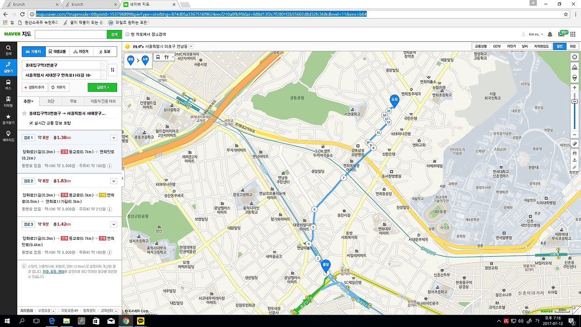Click the measure distance ruler tool

click(574, 144)
